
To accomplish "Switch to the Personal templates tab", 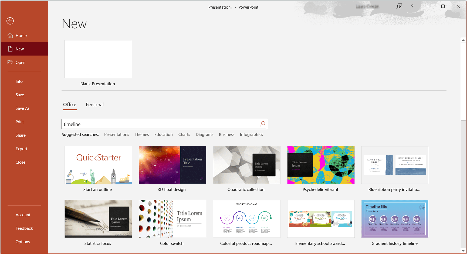I will pos(95,105).
